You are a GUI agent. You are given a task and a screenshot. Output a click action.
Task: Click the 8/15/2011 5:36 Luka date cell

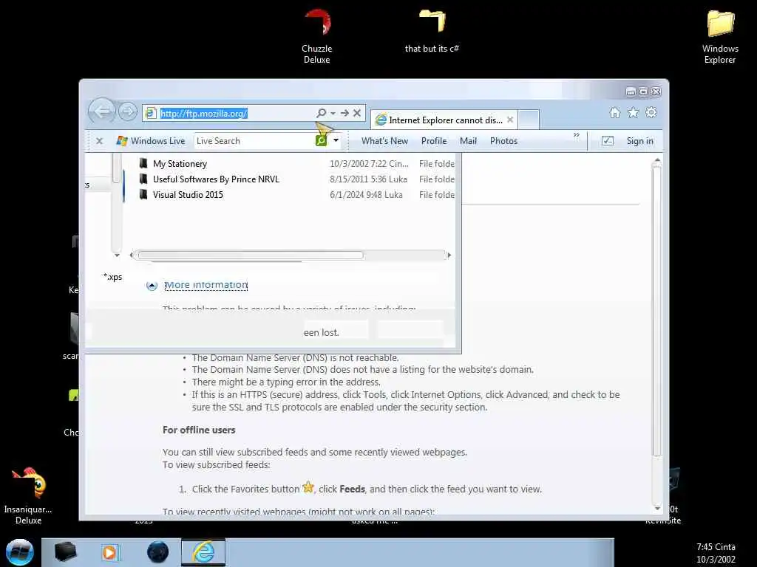pyautogui.click(x=368, y=179)
